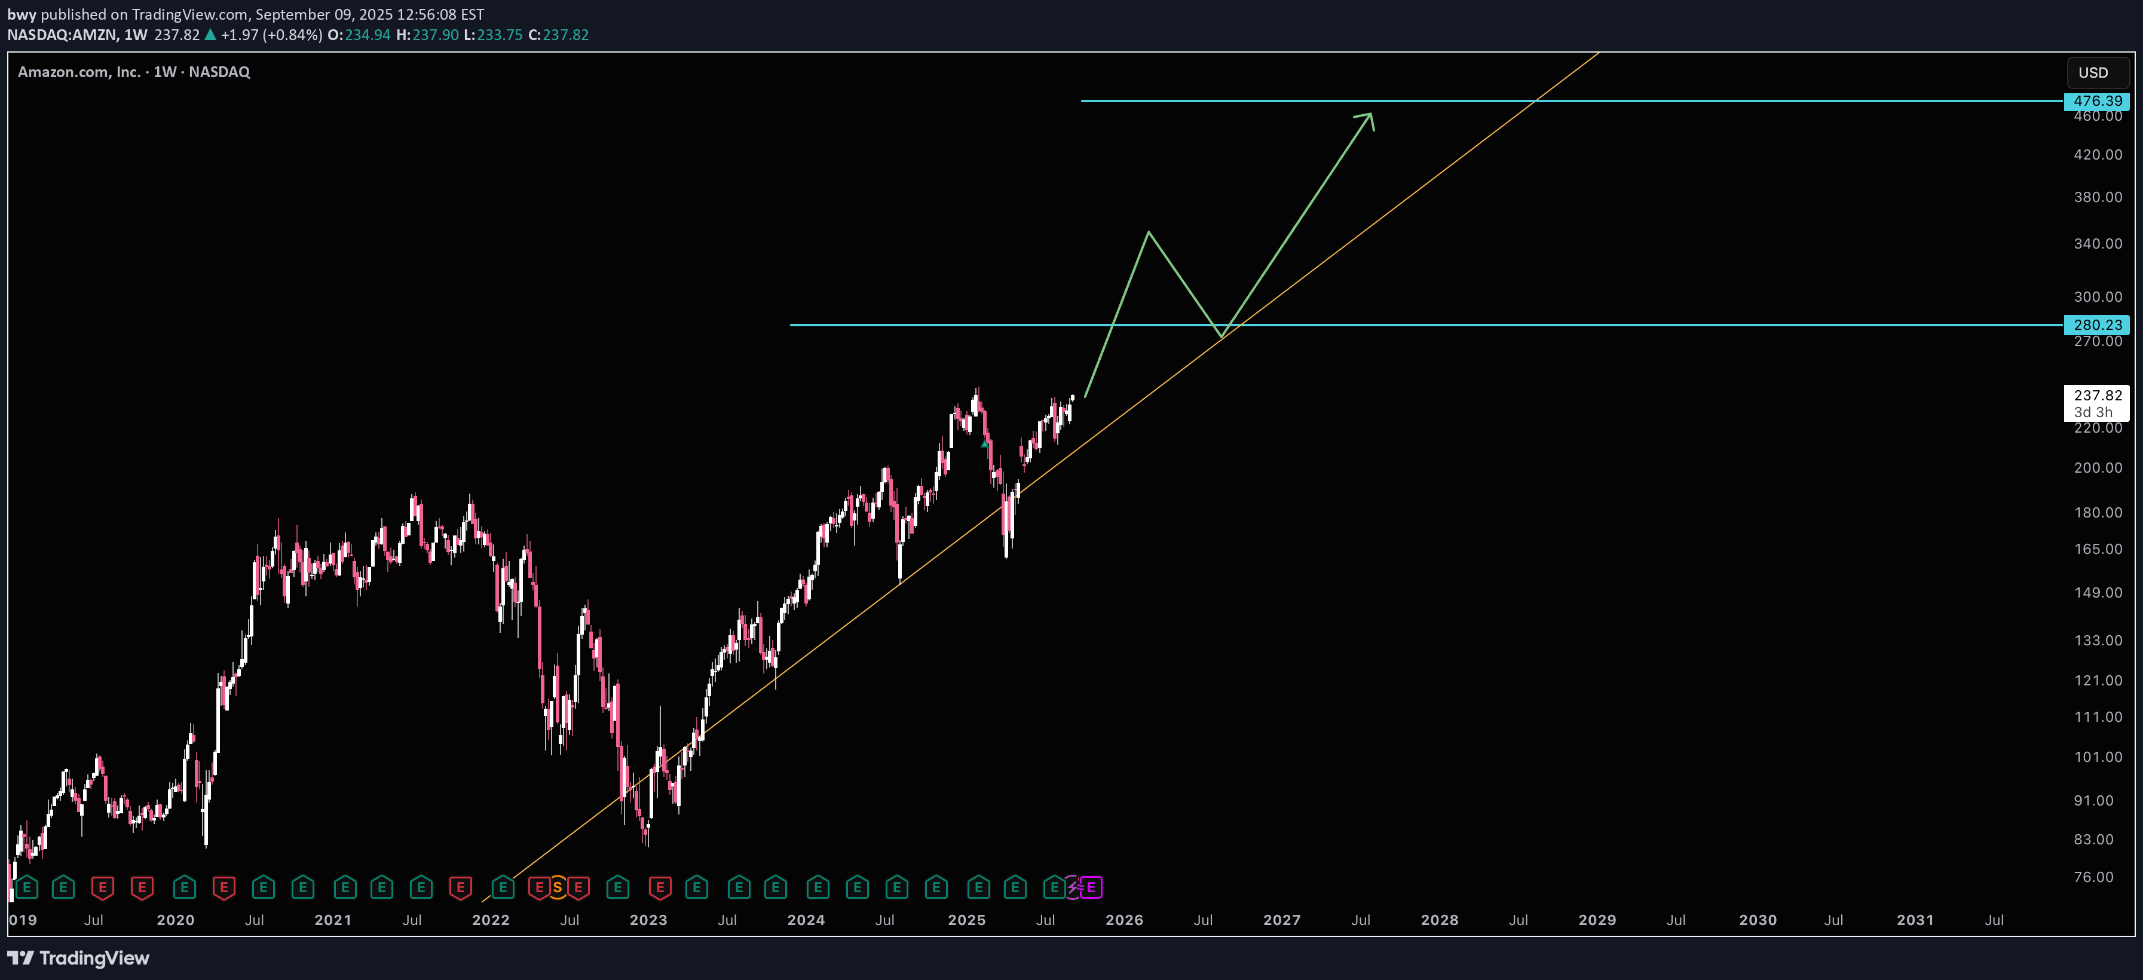Select the orange diagonal trendline
The height and width of the screenshot is (980, 2143).
point(1415,193)
